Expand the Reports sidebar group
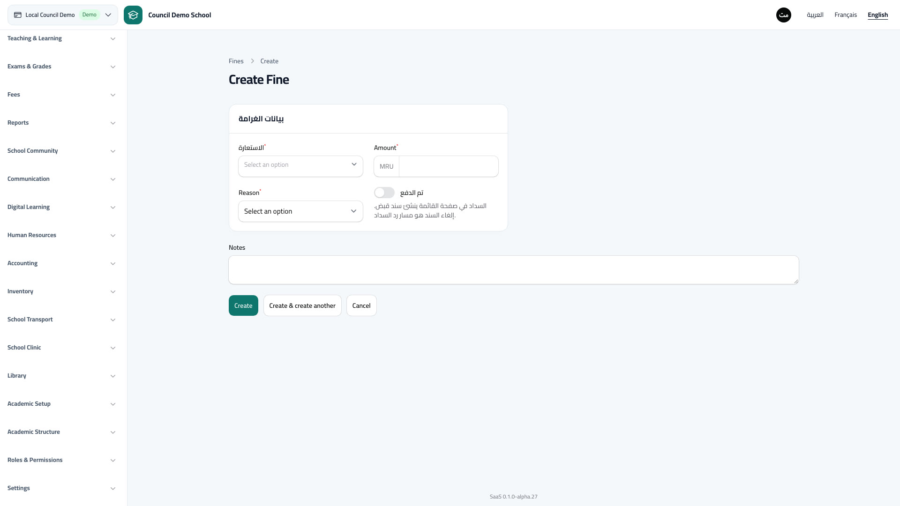The height and width of the screenshot is (506, 900). click(61, 123)
